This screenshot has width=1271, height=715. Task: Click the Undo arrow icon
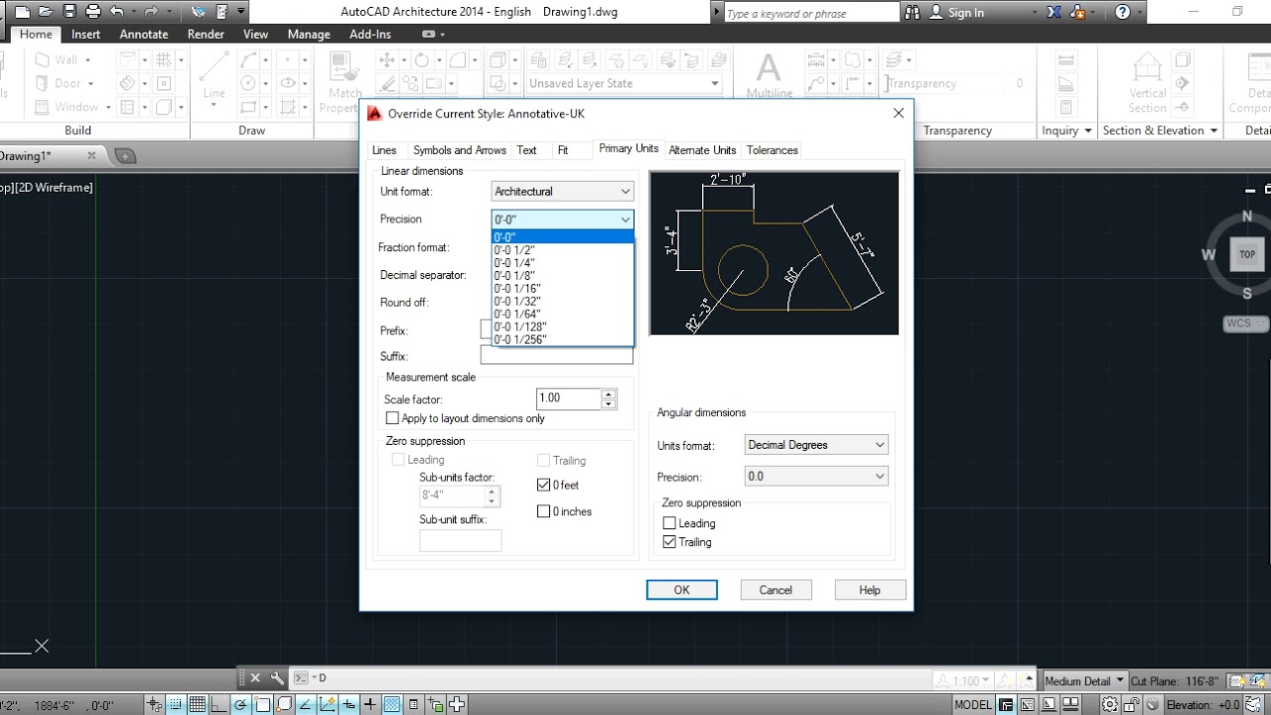click(117, 12)
